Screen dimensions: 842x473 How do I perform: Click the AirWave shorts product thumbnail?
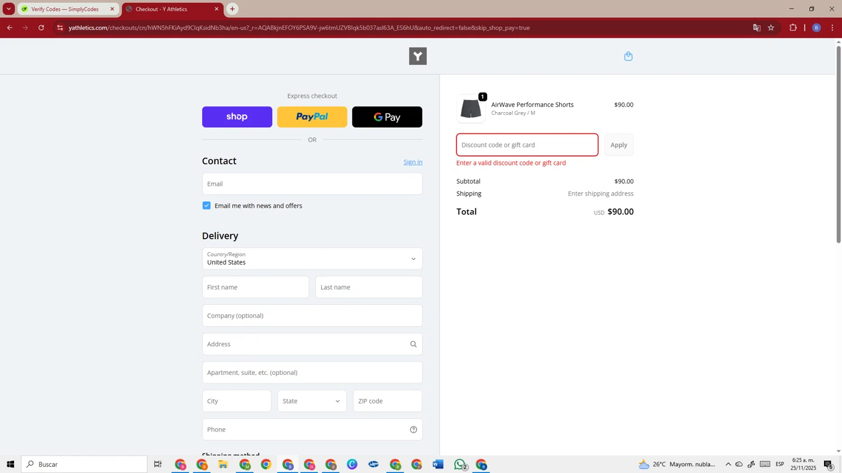(x=471, y=109)
